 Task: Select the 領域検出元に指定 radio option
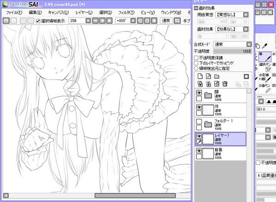[196, 68]
